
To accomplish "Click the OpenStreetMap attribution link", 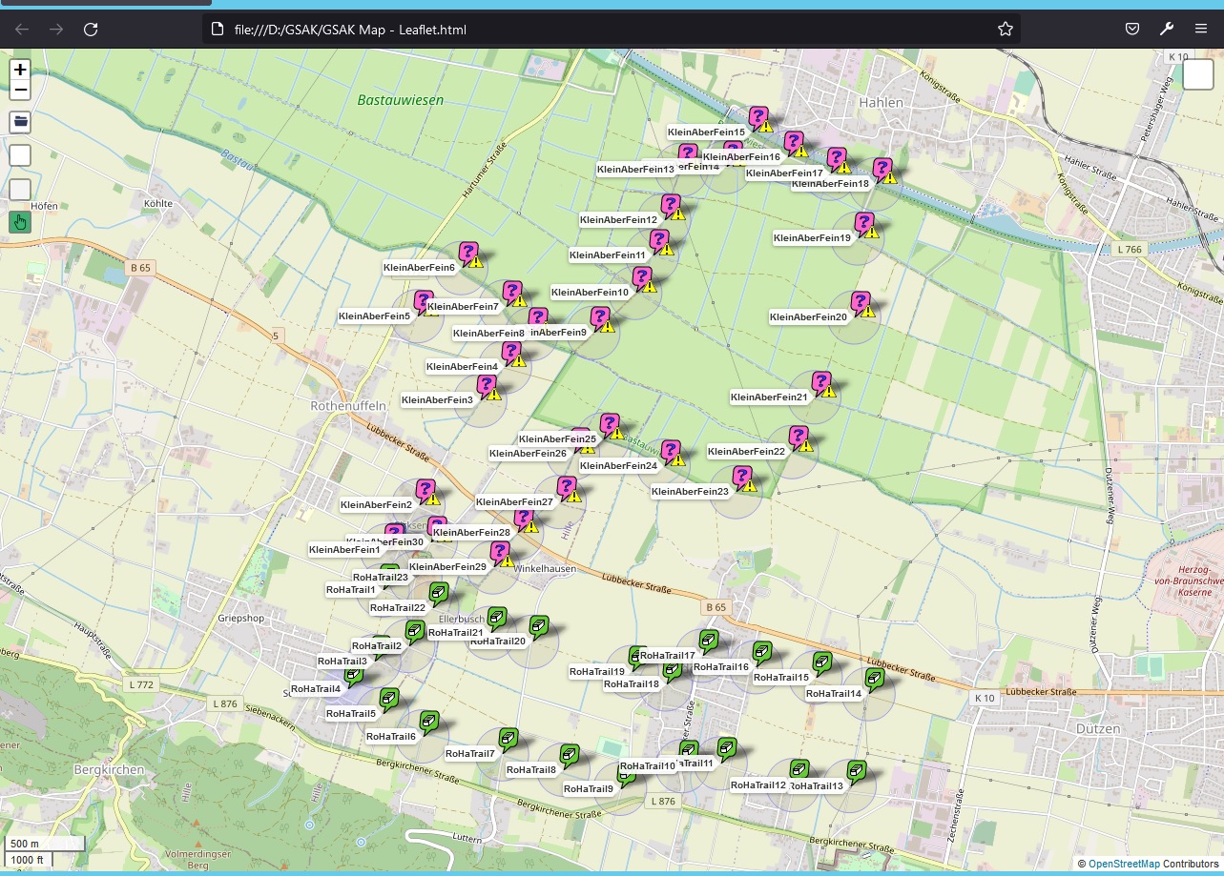I will (1124, 864).
